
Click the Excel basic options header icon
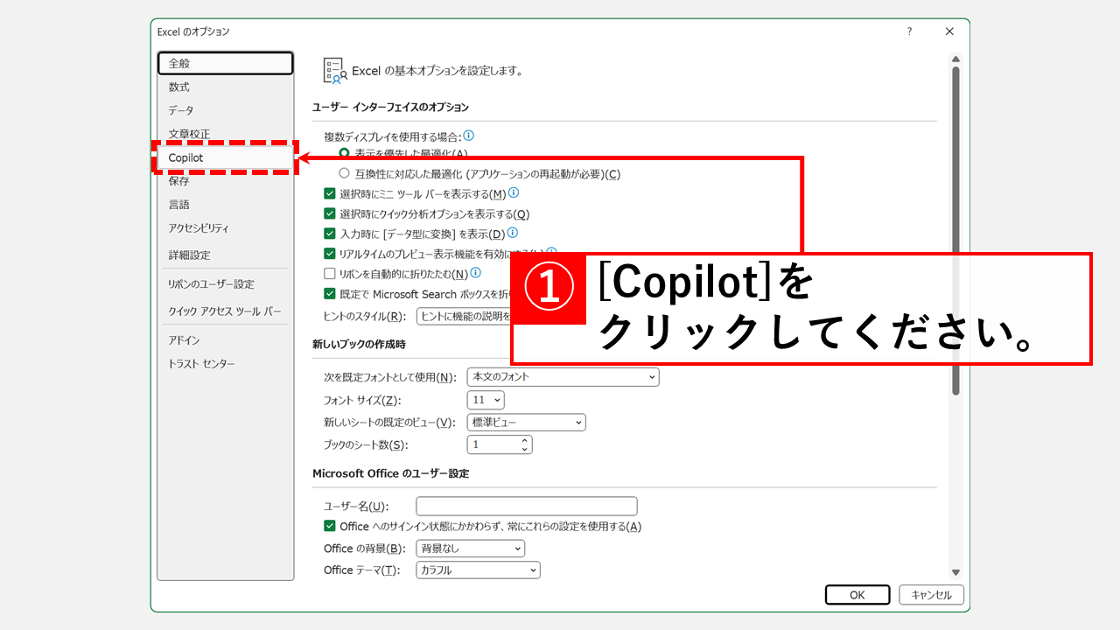click(x=334, y=71)
